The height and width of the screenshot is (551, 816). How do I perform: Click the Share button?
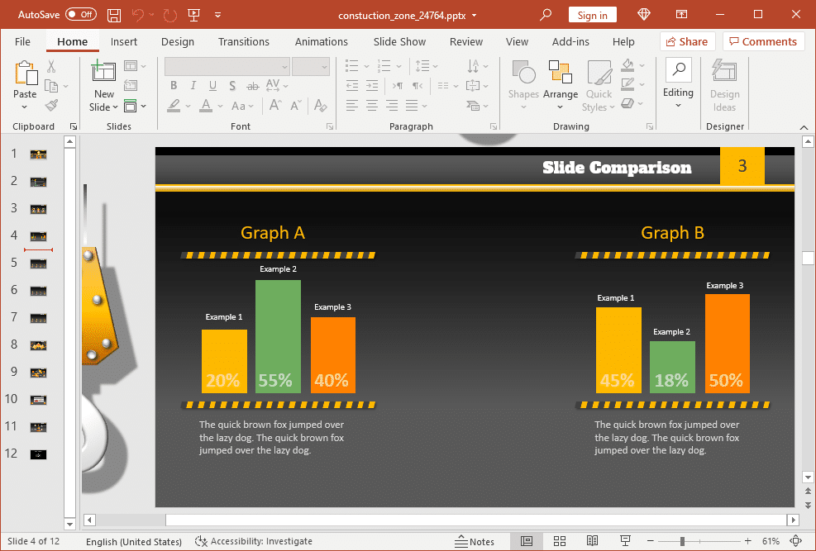[685, 41]
